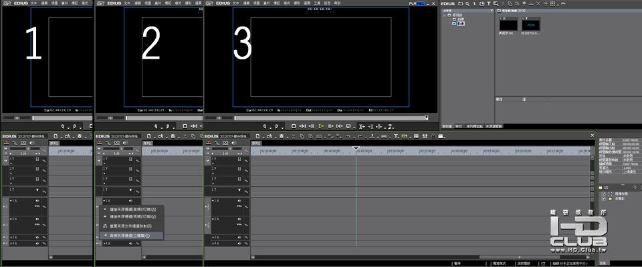Click insert/overwrite mode icon above window 3 tracks

point(209,143)
